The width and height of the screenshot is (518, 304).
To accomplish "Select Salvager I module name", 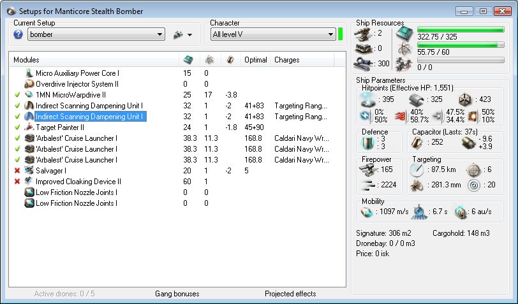I will point(51,171).
